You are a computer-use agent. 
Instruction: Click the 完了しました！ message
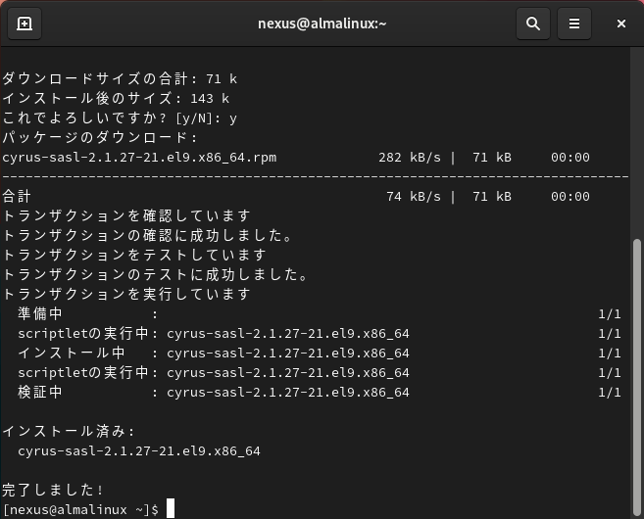pyautogui.click(x=54, y=490)
